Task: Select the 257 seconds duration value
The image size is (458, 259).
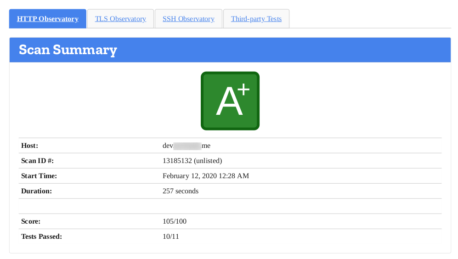Action: 181,191
